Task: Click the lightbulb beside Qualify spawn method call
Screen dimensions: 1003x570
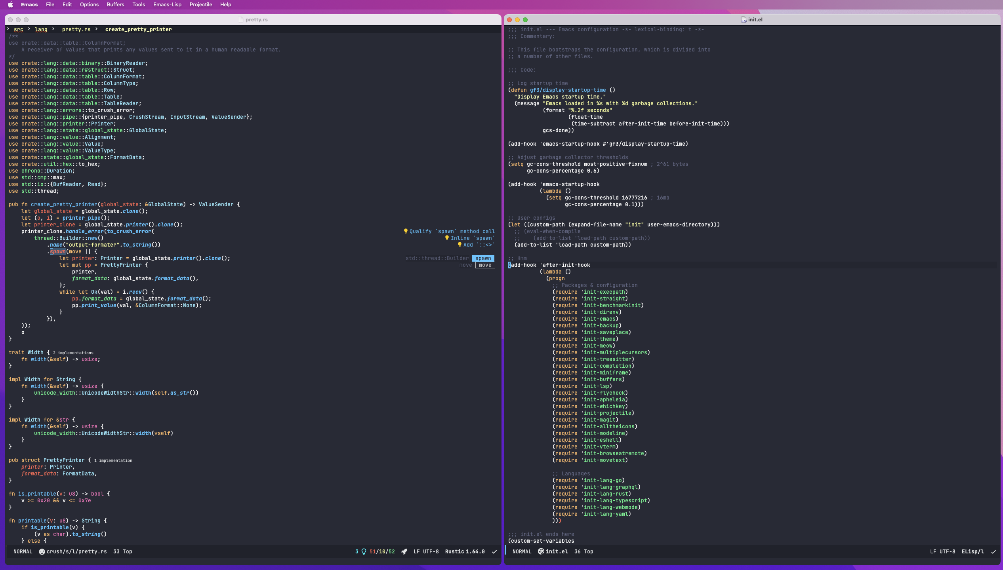Action: point(405,231)
